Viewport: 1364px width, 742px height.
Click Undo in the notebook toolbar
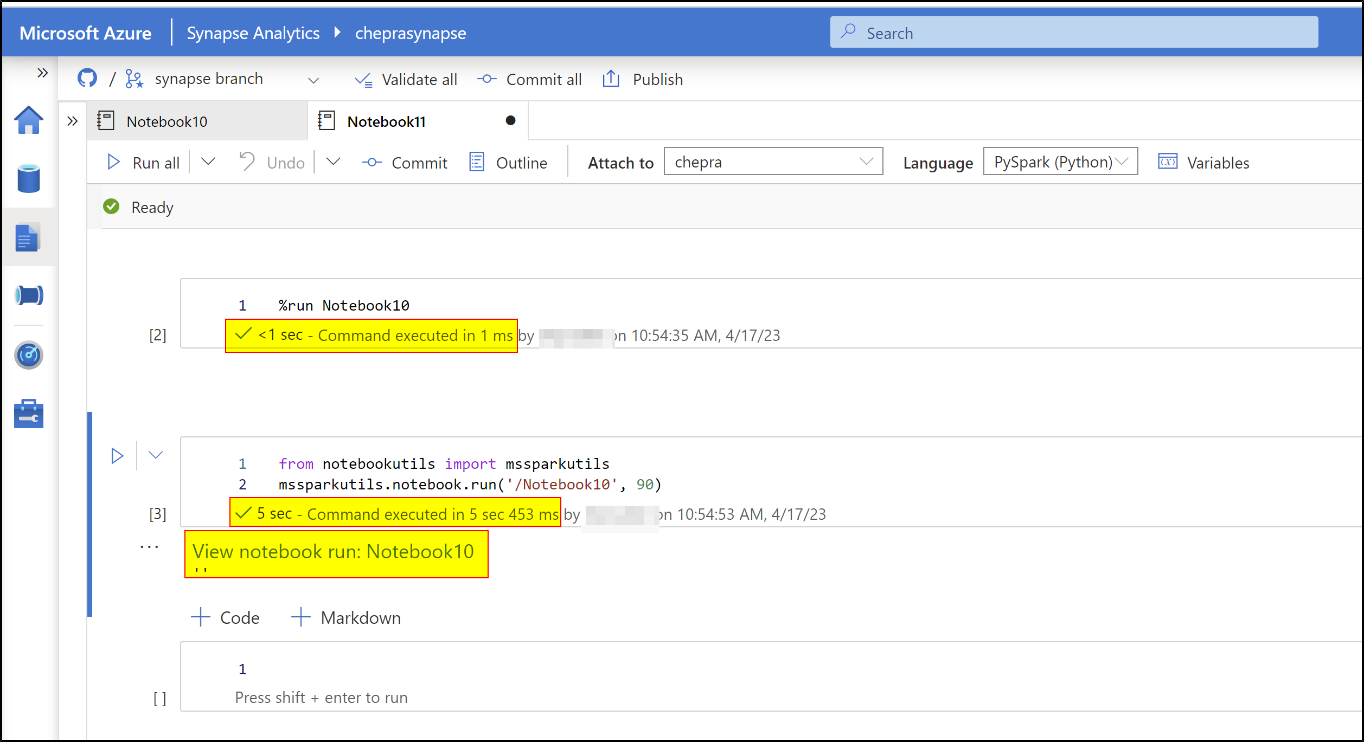[272, 163]
